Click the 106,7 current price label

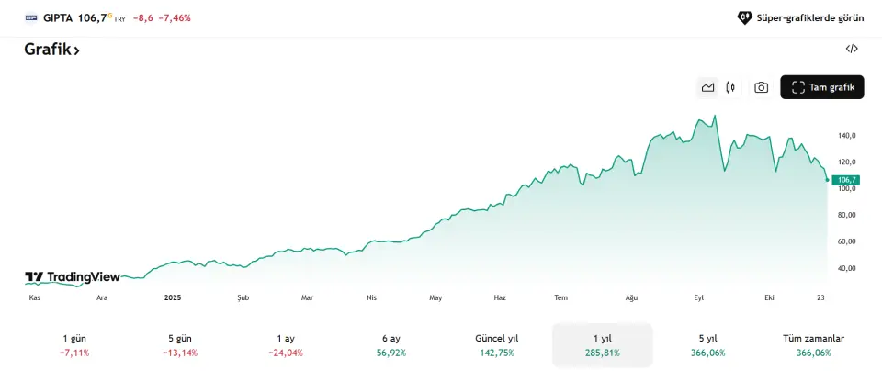[x=846, y=180]
